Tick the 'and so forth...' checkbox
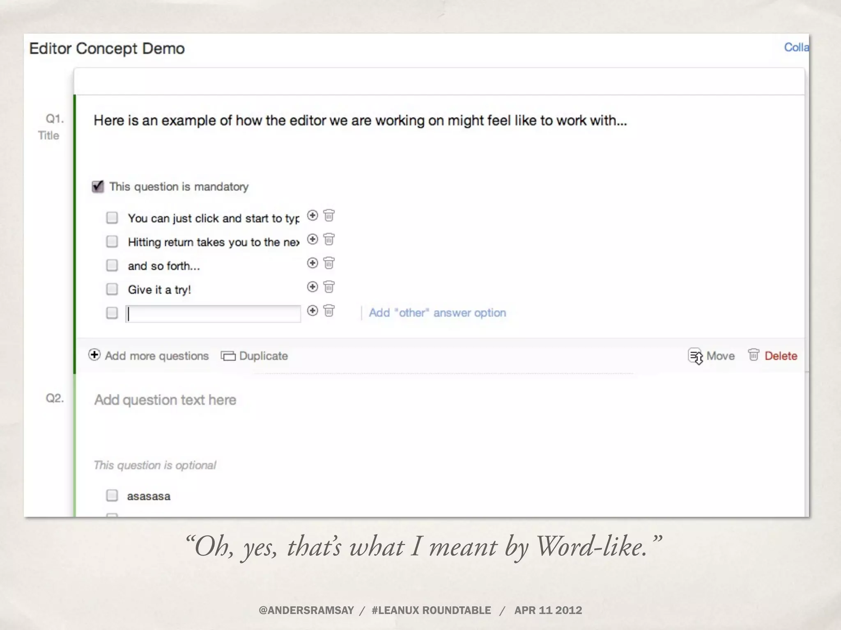The width and height of the screenshot is (841, 630). coord(112,265)
